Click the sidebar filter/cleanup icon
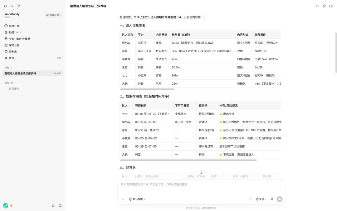 (x=19, y=6)
